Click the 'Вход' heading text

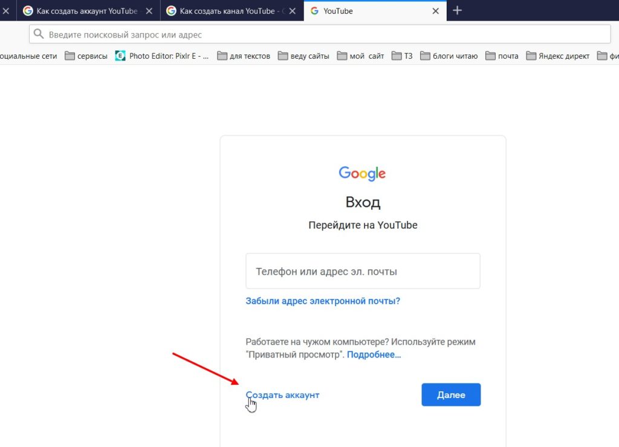pyautogui.click(x=363, y=202)
